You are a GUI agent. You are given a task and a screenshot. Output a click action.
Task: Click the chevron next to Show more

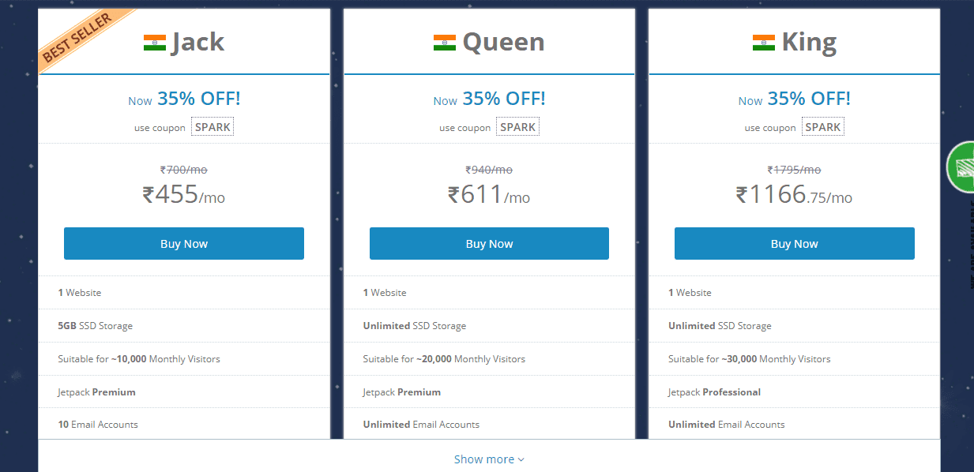[x=521, y=460]
